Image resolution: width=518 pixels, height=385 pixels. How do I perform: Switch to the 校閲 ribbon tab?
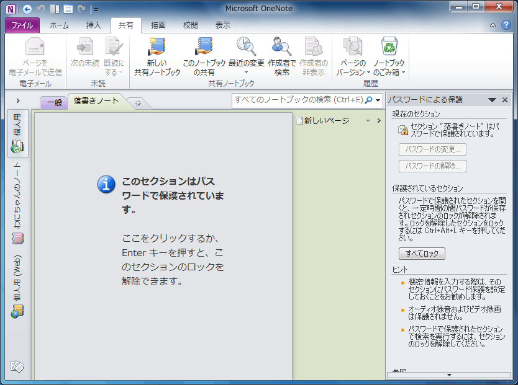click(x=190, y=25)
